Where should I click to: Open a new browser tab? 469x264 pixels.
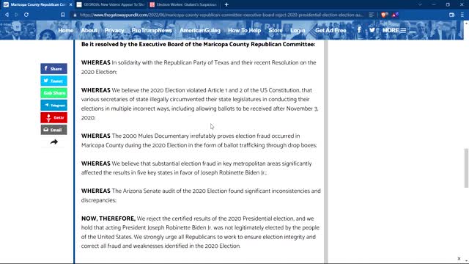pos(226,4)
